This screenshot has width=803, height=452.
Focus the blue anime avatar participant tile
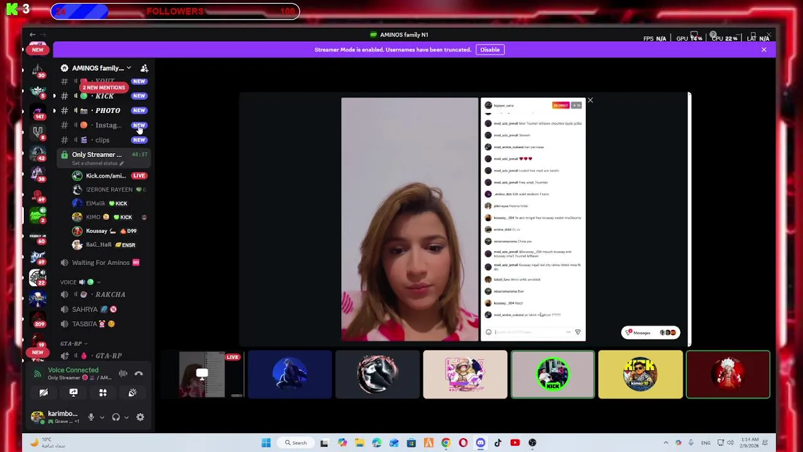pyautogui.click(x=289, y=375)
